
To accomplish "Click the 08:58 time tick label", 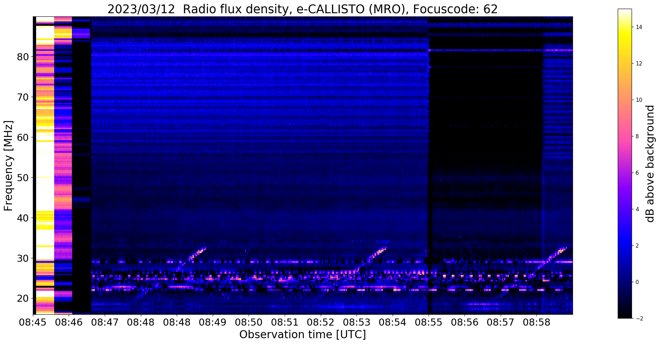I will (536, 323).
